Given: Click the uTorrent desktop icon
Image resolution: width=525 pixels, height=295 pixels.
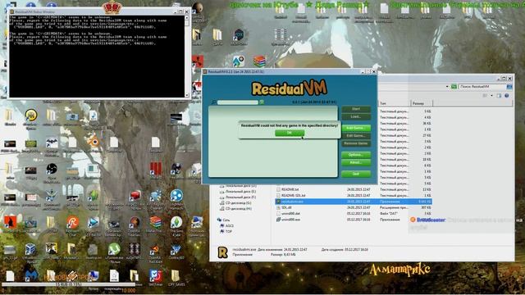Looking at the screenshot, I should pyautogui.click(x=114, y=249).
